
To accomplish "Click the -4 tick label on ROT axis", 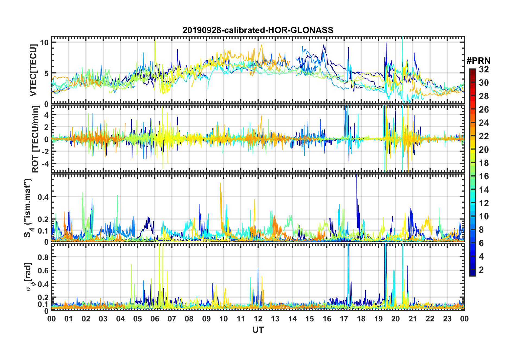I will pyautogui.click(x=45, y=164).
